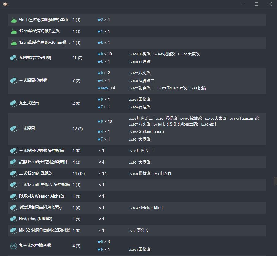The height and width of the screenshot is (256, 277).
Task: Click the name 12cm単装高角砲E型改
Action: 39,31
